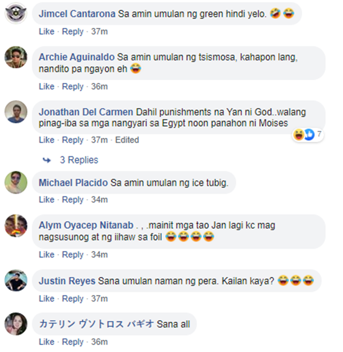343x352 pixels.
Task: Expand the 3 Replies thread
Action: click(79, 160)
